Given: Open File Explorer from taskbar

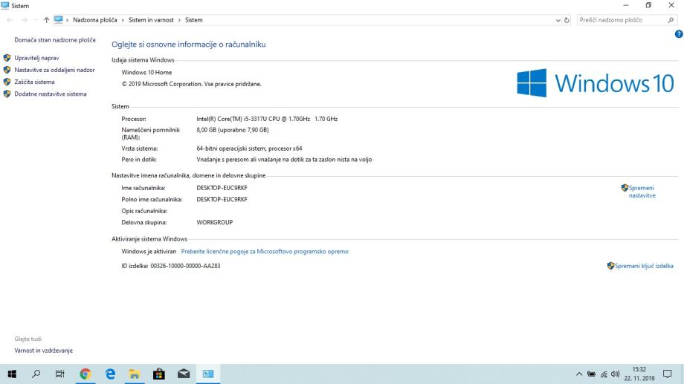Looking at the screenshot, I should 135,374.
